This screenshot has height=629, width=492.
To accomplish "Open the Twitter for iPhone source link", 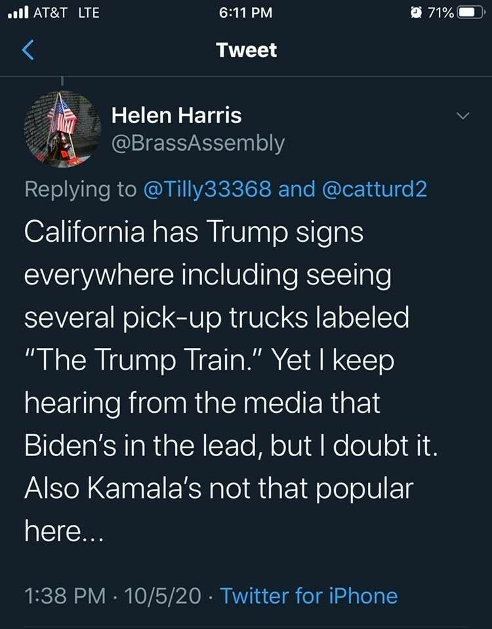I will pyautogui.click(x=309, y=596).
